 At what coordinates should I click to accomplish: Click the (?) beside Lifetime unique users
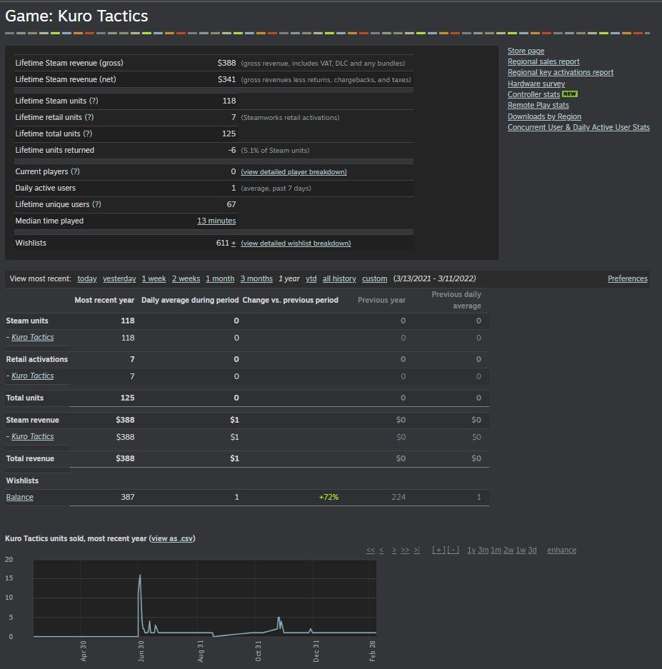click(x=96, y=204)
